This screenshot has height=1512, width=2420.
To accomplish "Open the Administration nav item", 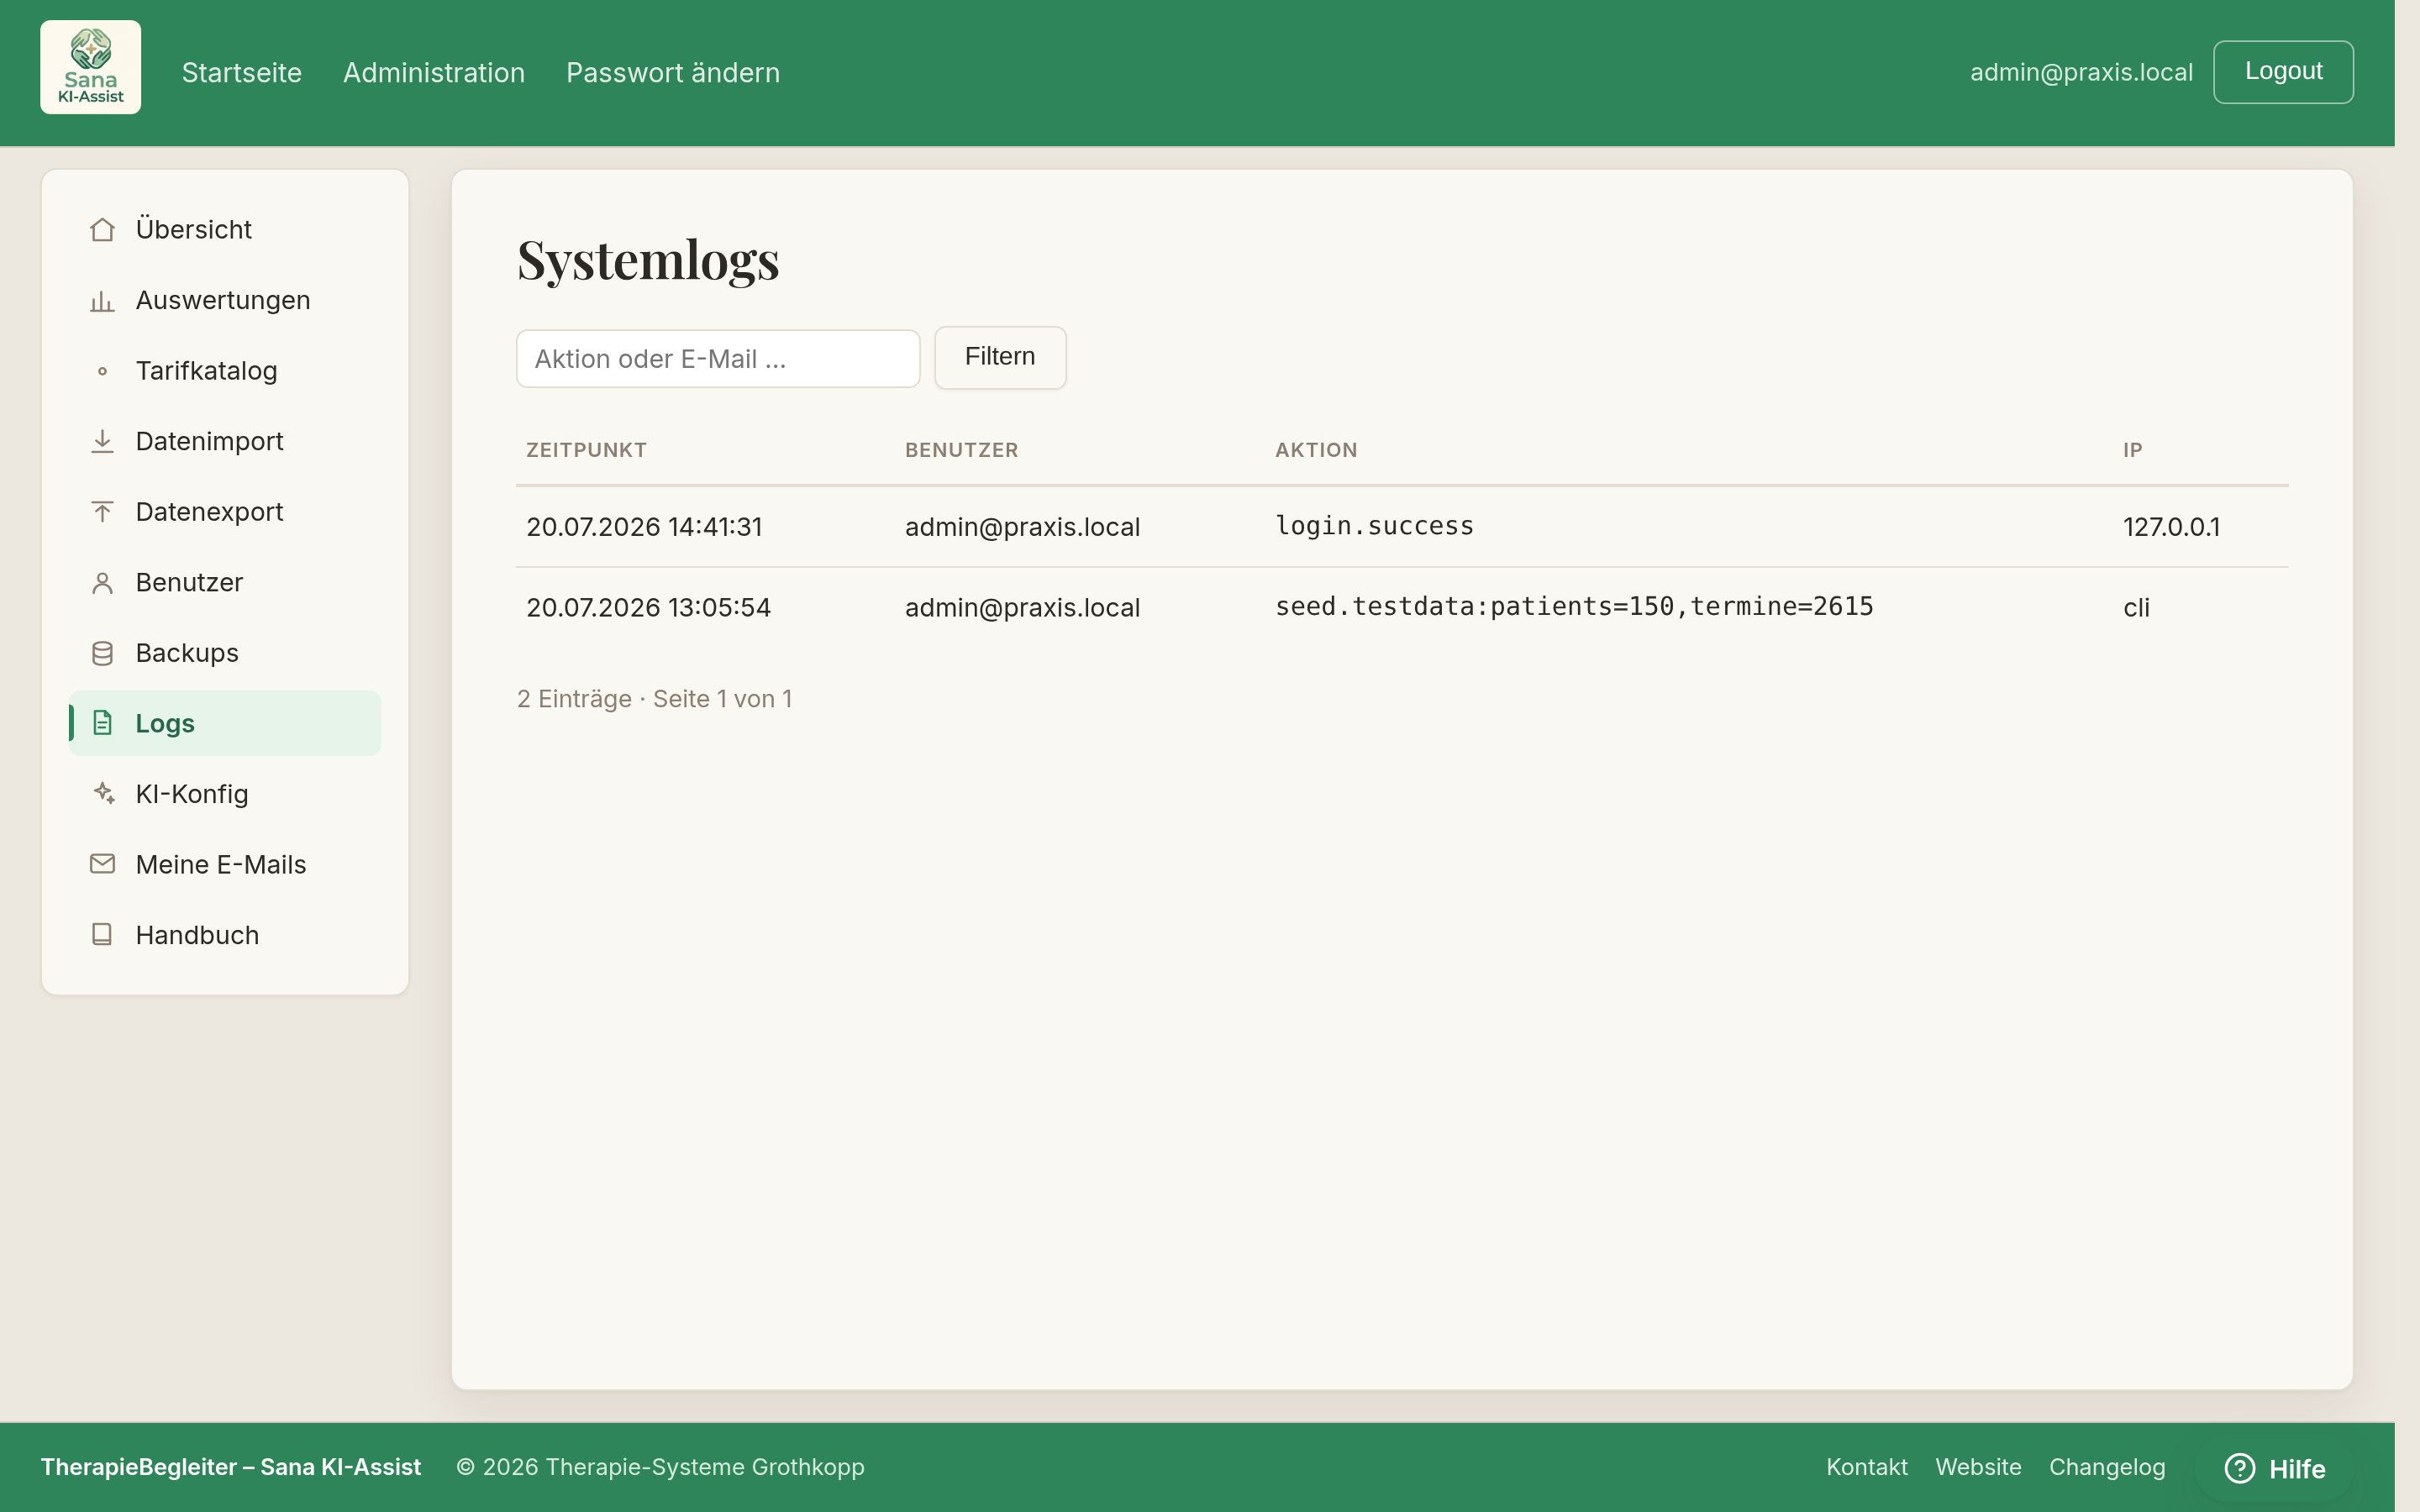I will (434, 72).
